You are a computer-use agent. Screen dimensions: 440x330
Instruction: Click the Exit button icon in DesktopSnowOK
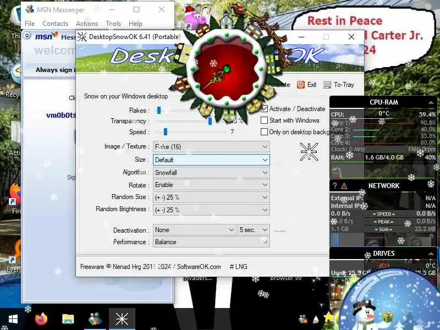tap(300, 85)
